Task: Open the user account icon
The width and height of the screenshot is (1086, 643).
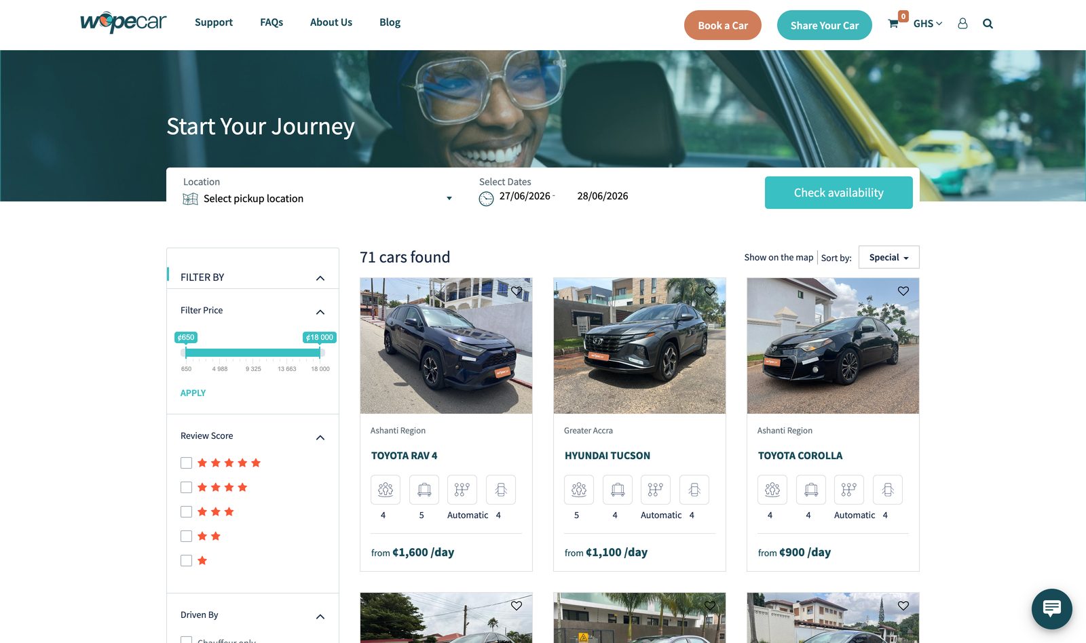Action: (962, 24)
